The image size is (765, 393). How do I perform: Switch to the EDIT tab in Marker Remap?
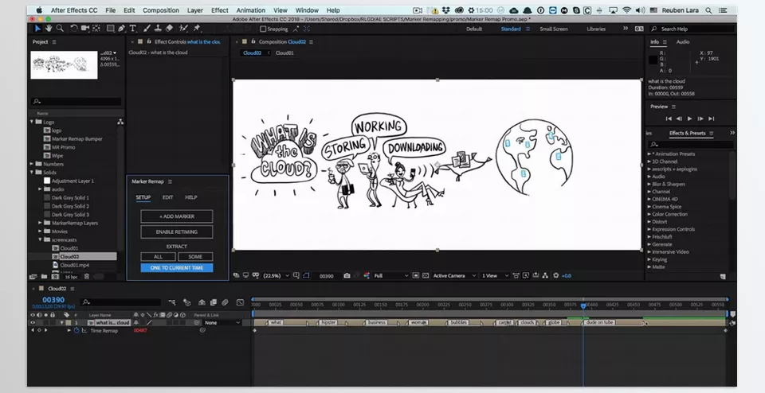168,197
